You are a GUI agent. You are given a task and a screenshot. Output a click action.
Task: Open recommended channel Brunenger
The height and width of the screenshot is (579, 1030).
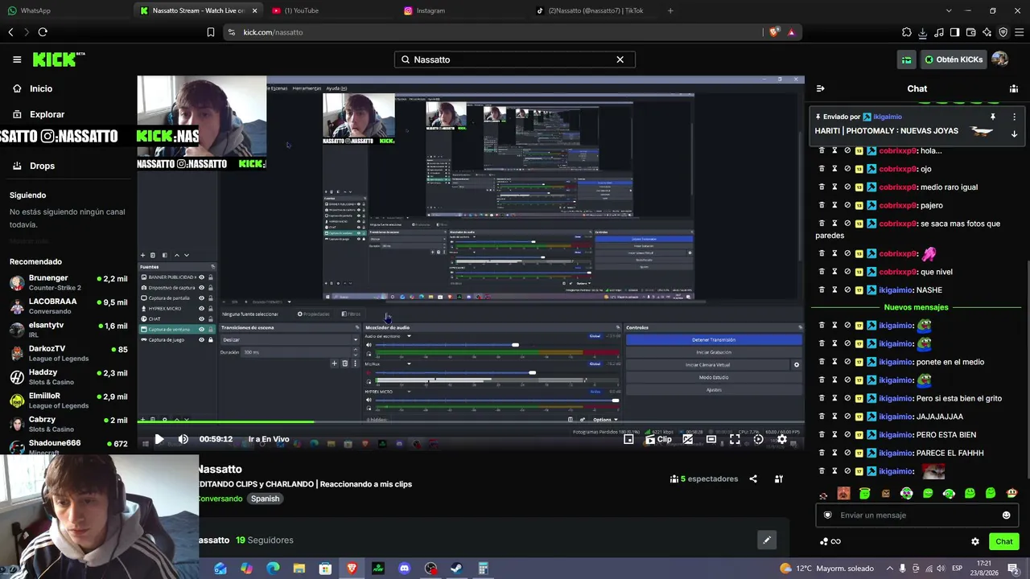[68, 283]
